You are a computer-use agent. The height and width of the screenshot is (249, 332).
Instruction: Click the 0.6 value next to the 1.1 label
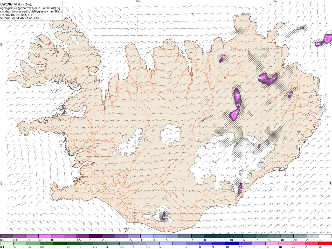318,44
